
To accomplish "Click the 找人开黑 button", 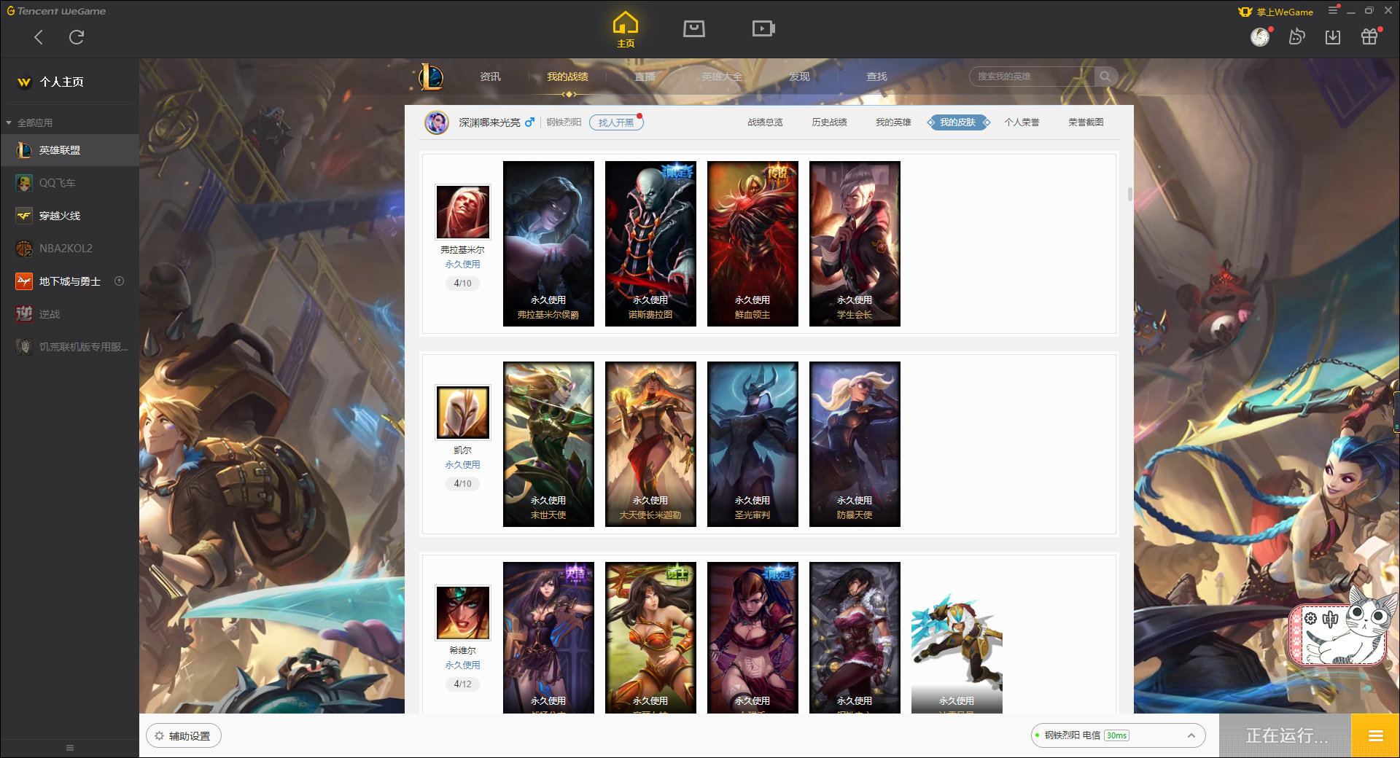I will click(616, 122).
